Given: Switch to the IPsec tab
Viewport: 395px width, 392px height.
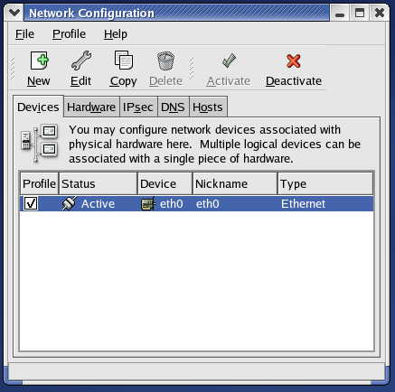Looking at the screenshot, I should [138, 107].
